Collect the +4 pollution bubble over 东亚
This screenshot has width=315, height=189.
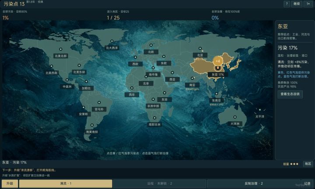click(218, 61)
